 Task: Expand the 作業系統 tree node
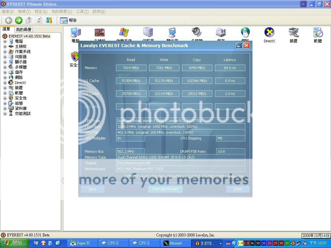[5, 52]
